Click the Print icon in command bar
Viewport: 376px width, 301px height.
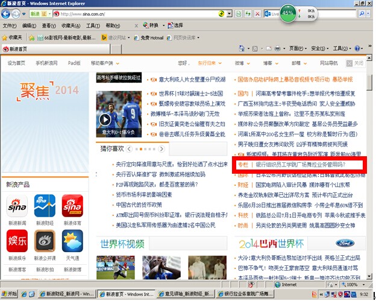277,49
